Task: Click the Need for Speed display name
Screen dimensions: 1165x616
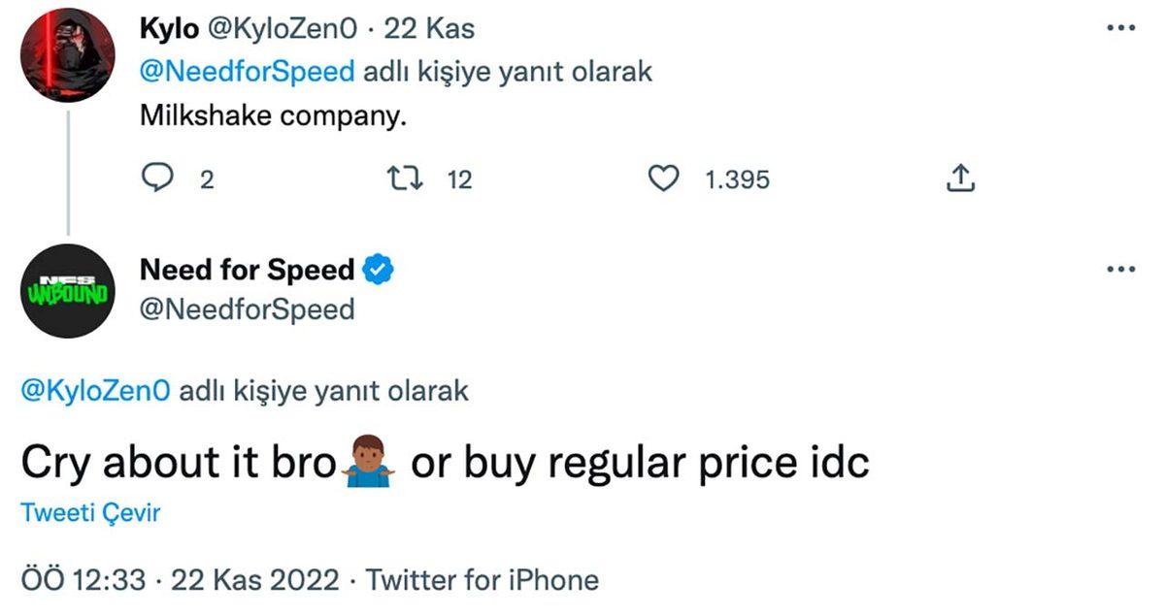Action: coord(246,270)
